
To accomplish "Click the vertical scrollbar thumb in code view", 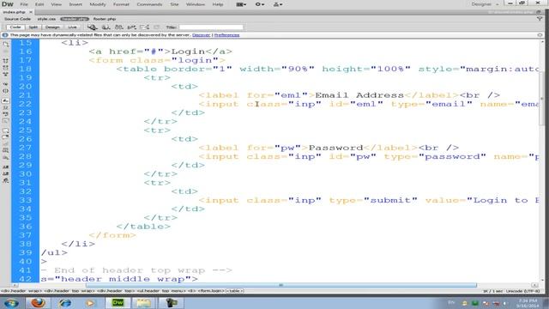I will click(541, 98).
